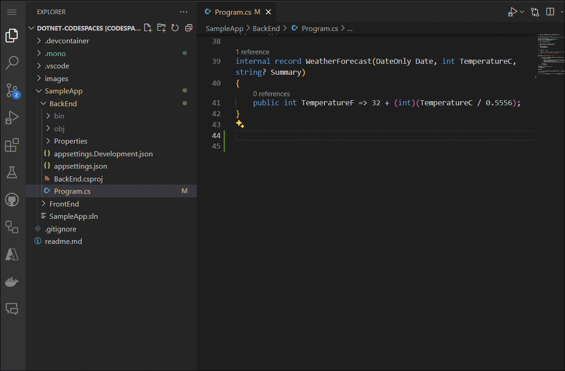
Task: Collapse all folders in Explorer
Action: point(188,28)
